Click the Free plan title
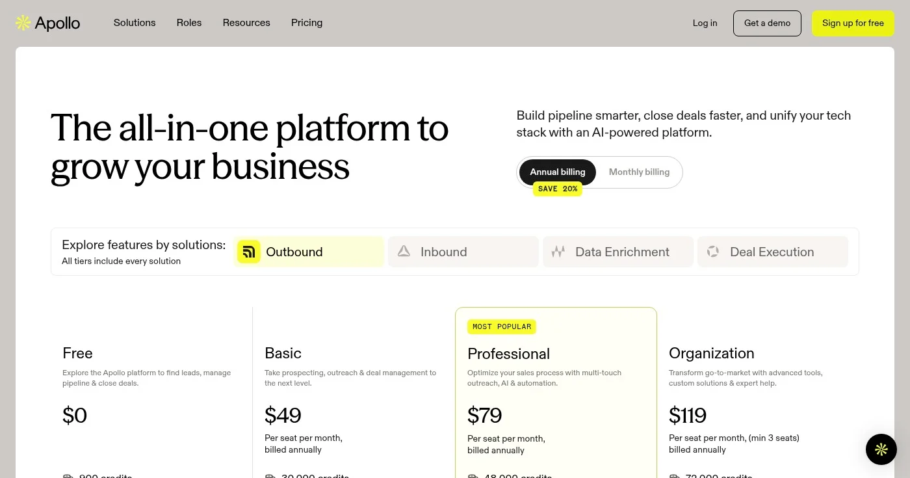Screen dimensions: 910x478 point(77,353)
